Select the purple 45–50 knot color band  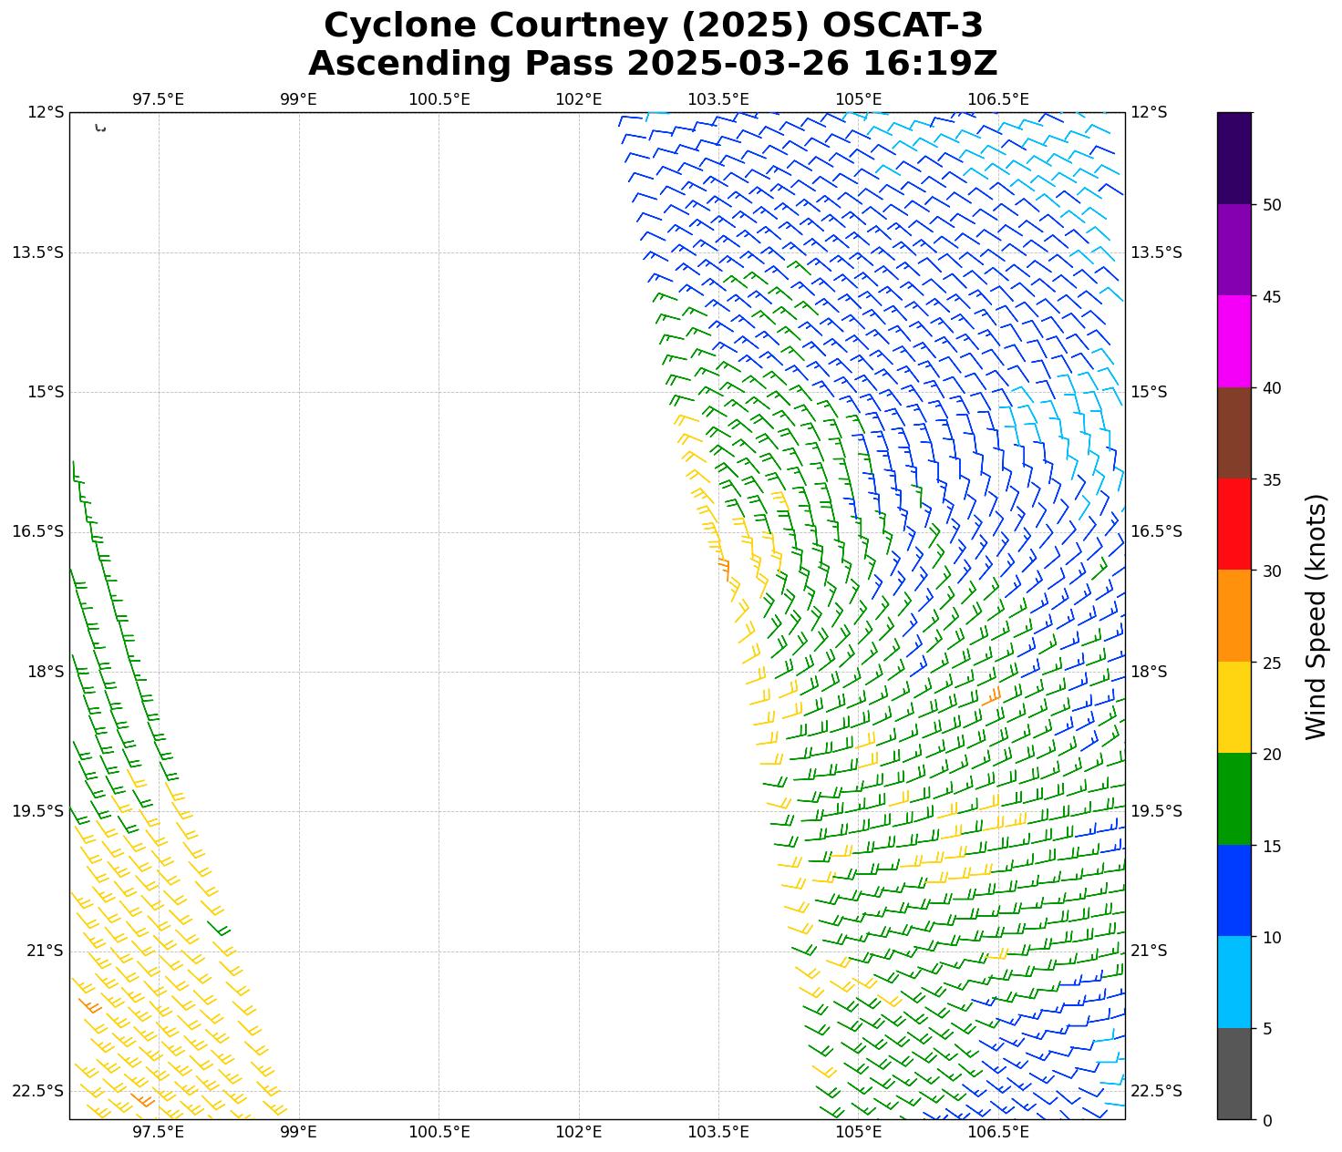1234,250
